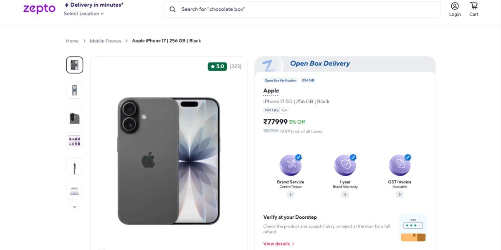The image size is (501, 250).
Task: Click the 5.0 star rating badge
Action: coord(217,66)
